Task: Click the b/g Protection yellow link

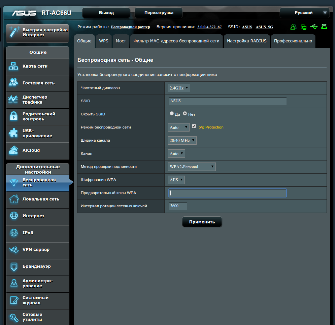Action: tap(211, 127)
